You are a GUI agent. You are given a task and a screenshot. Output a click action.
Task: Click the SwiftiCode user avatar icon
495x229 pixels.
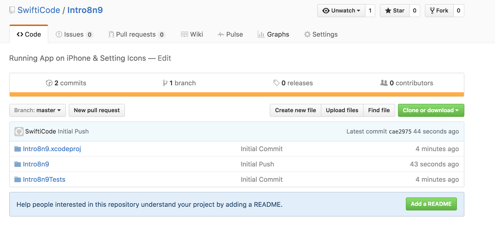[19, 132]
